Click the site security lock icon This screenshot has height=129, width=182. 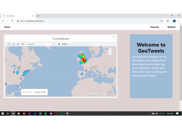tap(18, 21)
